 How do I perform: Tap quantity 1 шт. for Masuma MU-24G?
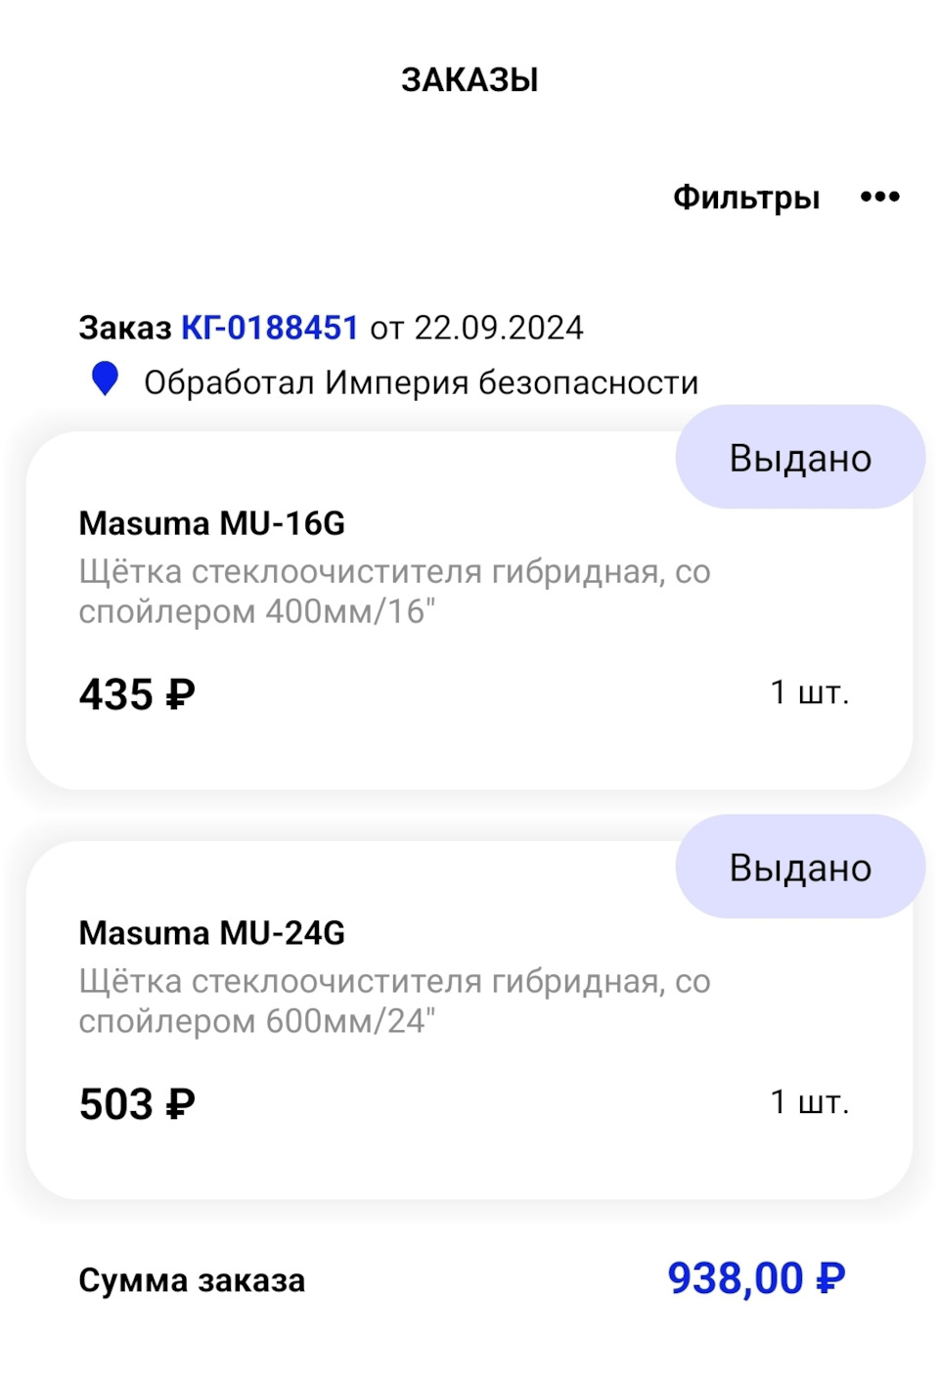point(809,1102)
